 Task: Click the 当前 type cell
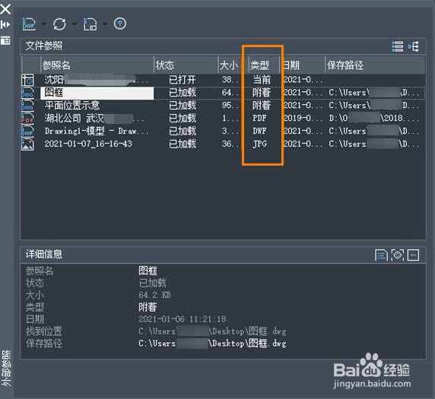click(262, 80)
